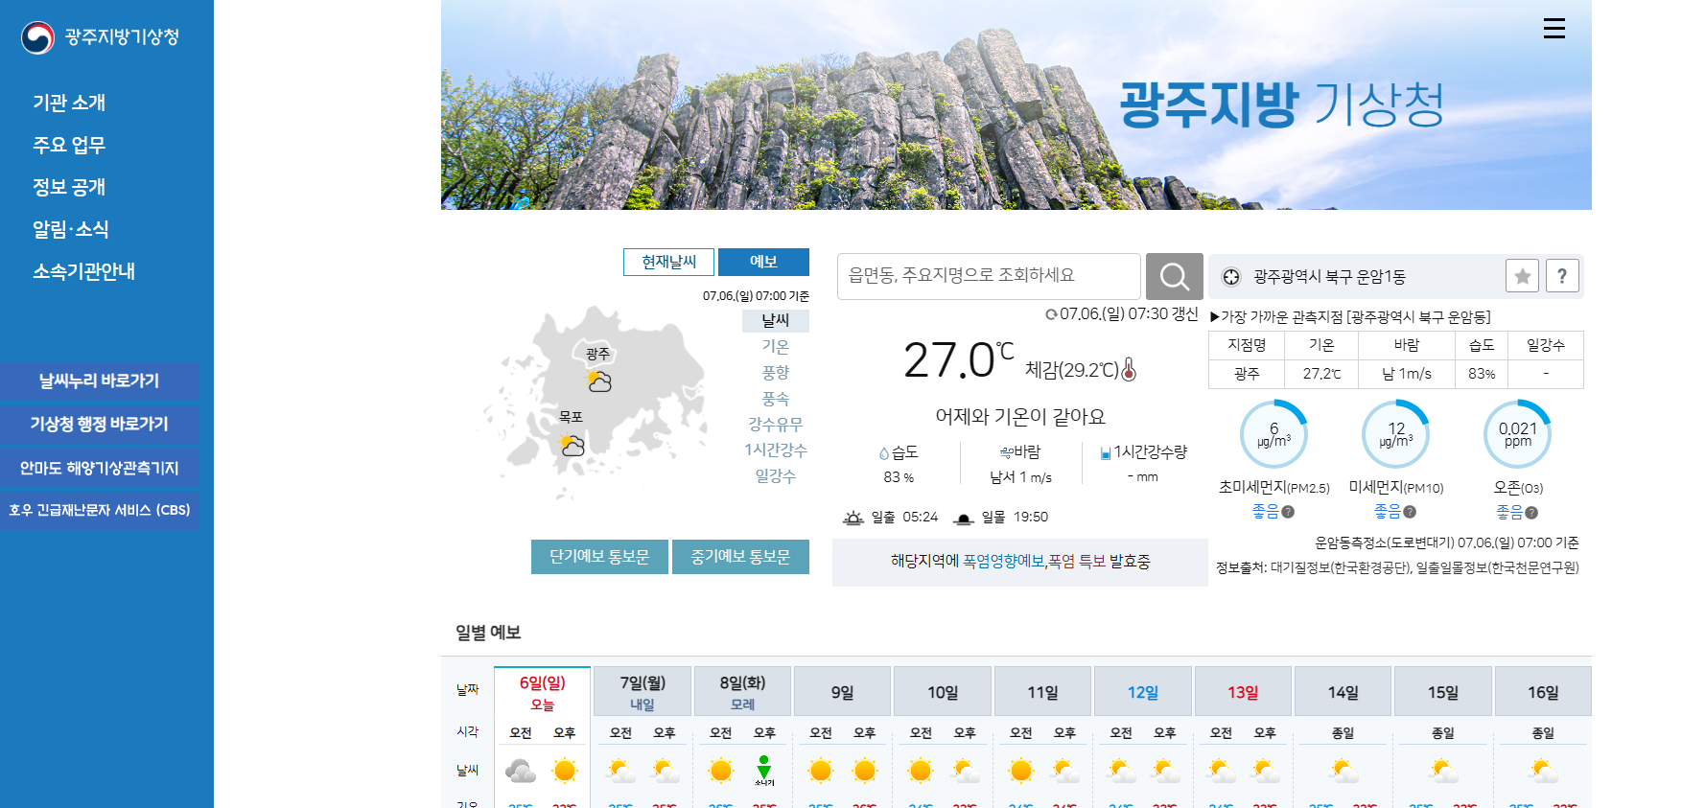This screenshot has width=1682, height=808.
Task: Click the 기상청 행정 바로가기 button
Action: 100,424
